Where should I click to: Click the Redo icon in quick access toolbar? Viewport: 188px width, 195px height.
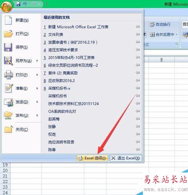click(x=35, y=4)
